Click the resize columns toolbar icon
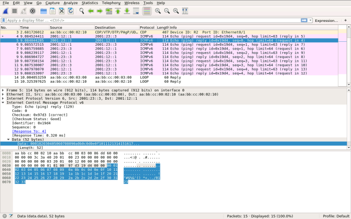The image size is (351, 219). coord(186,11)
